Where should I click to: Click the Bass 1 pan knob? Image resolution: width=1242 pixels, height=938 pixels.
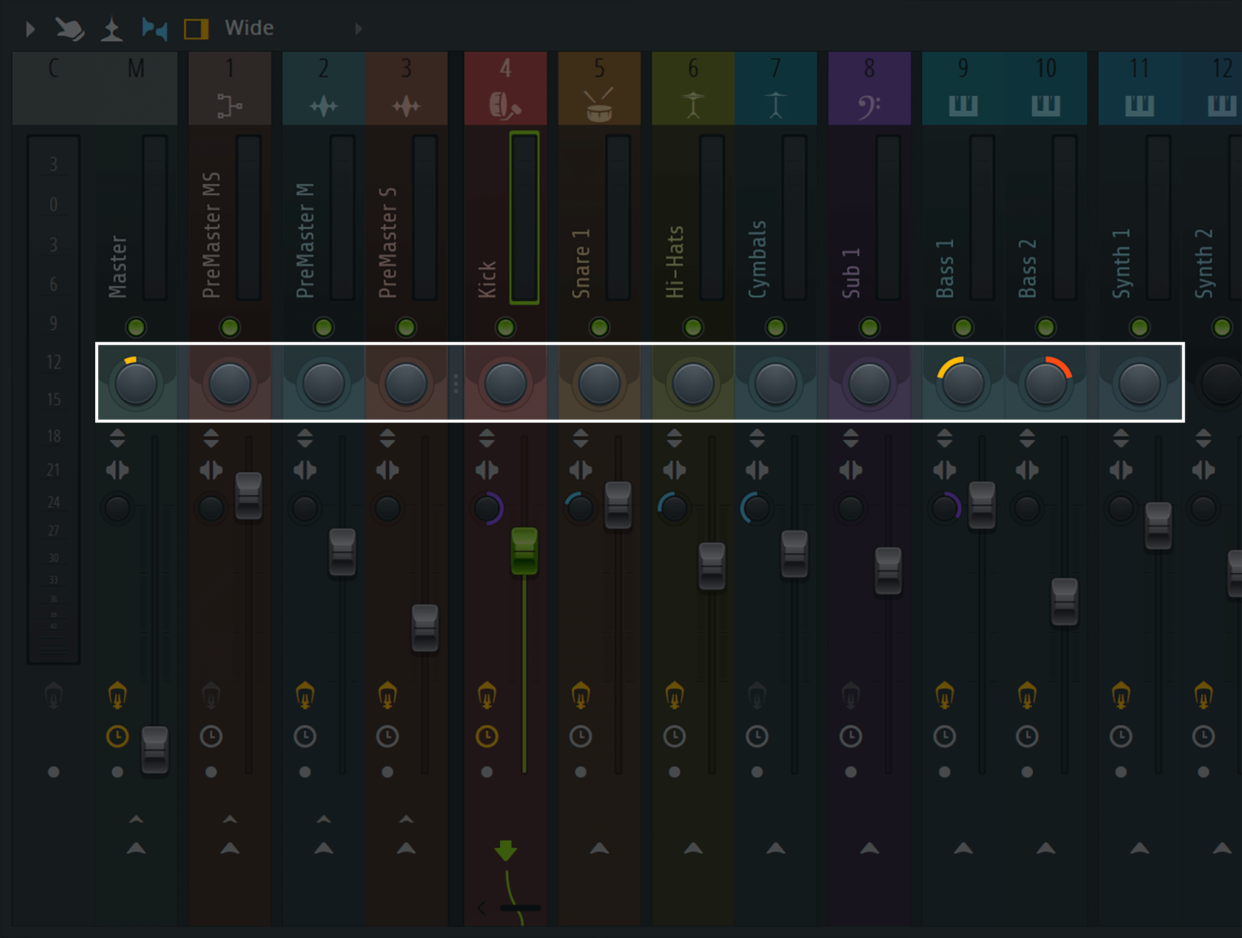coord(963,383)
